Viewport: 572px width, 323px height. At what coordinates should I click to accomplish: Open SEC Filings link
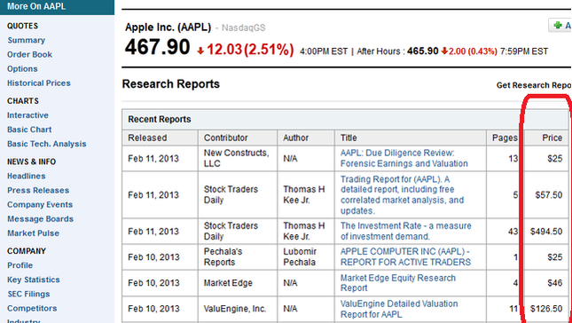[28, 294]
